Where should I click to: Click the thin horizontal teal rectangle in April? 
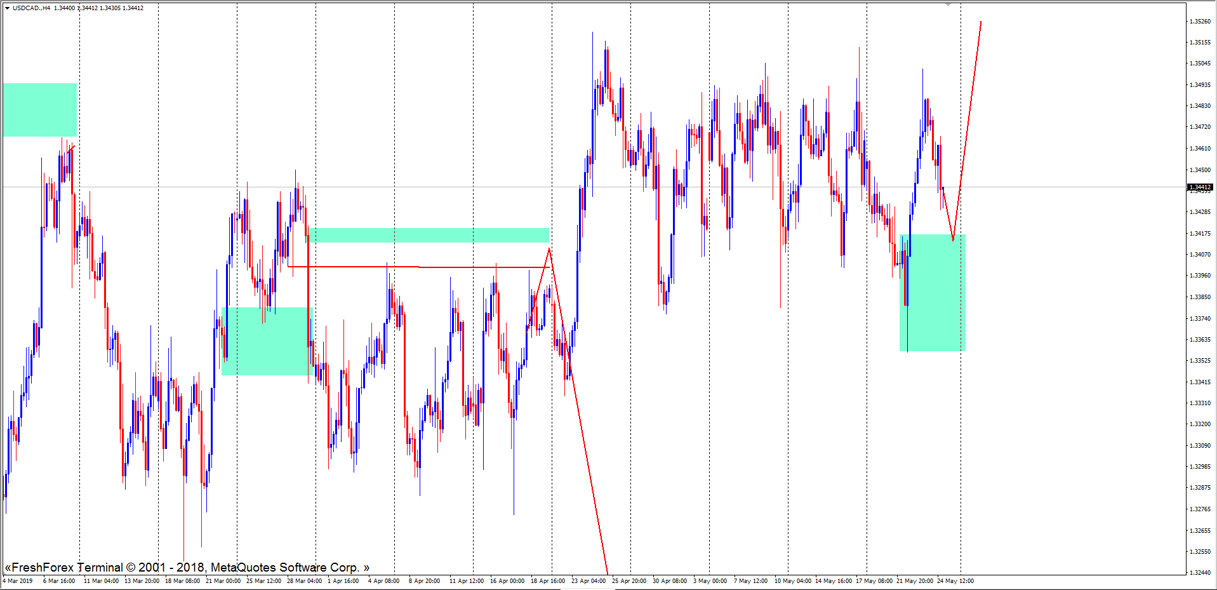tap(429, 235)
